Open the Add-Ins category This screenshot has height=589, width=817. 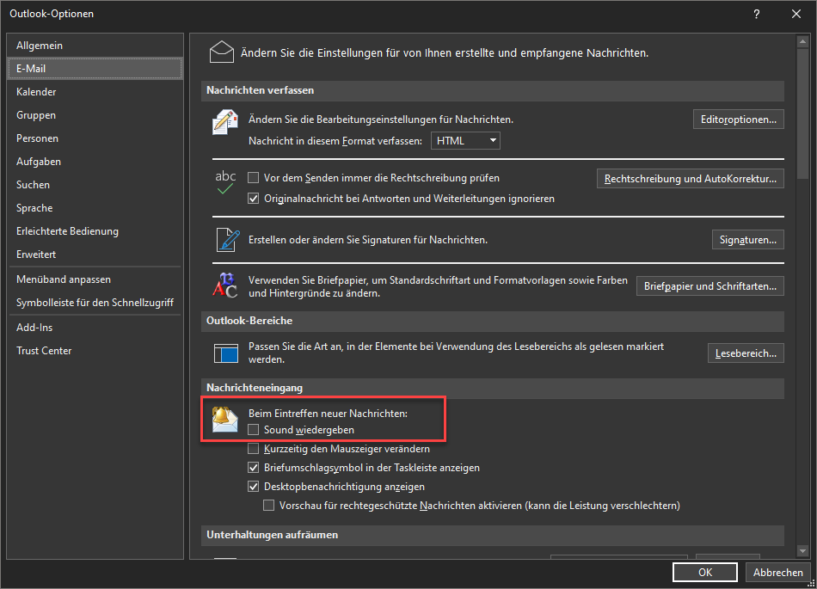(x=95, y=327)
